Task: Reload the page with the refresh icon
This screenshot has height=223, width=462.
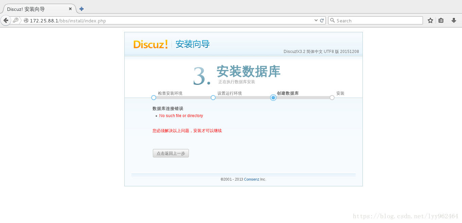Action: click(322, 20)
